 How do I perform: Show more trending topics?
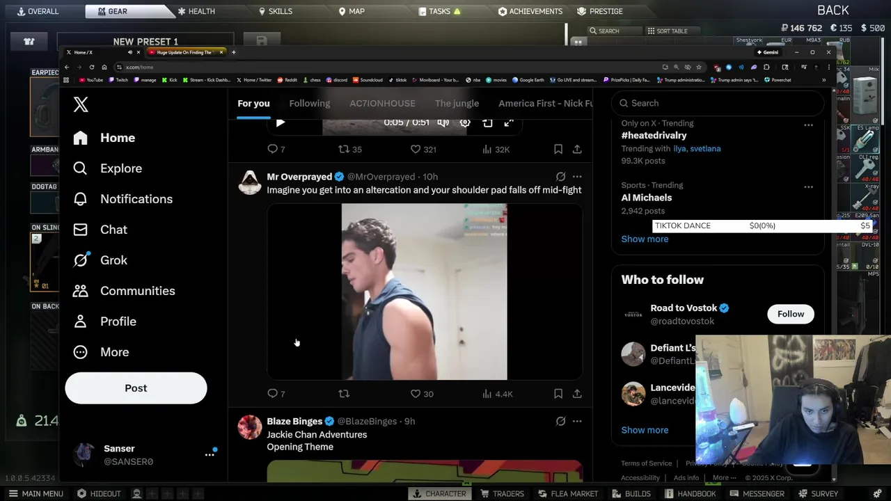[x=645, y=239]
